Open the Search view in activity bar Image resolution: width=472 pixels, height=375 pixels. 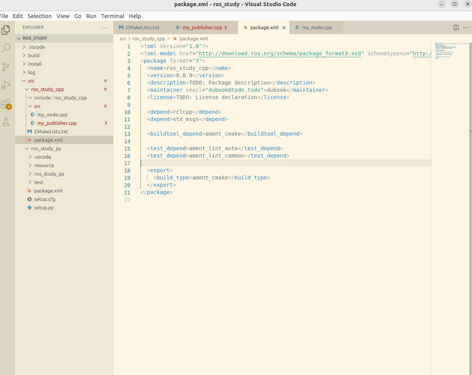coord(6,48)
